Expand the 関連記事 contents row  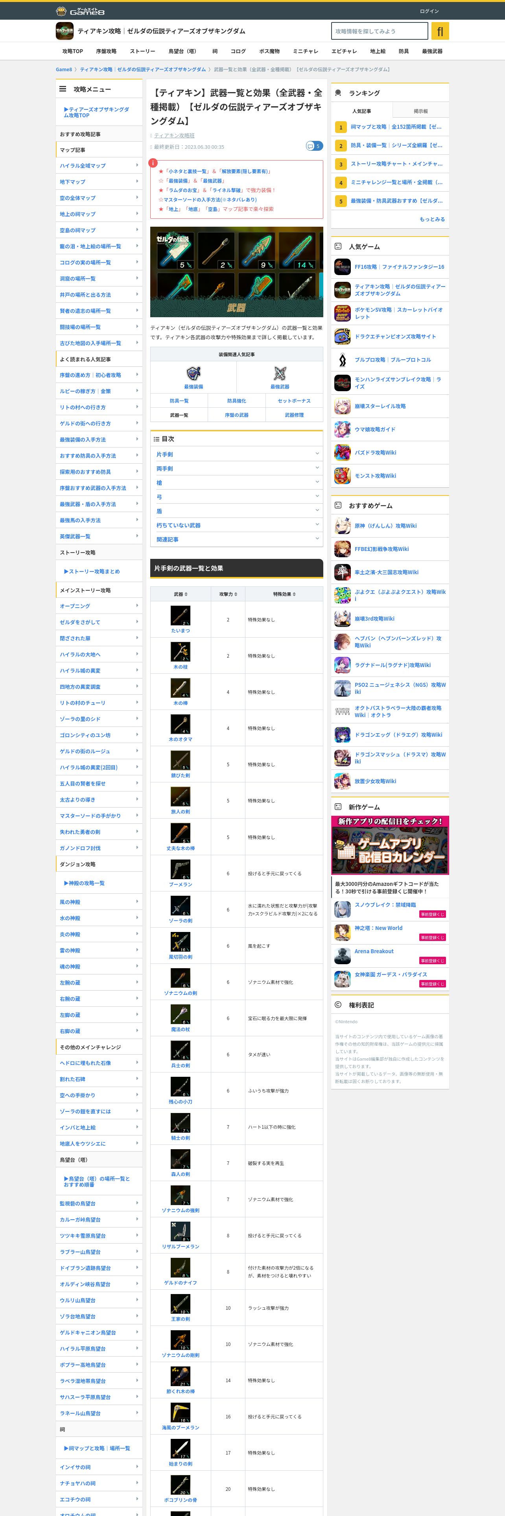coord(236,539)
